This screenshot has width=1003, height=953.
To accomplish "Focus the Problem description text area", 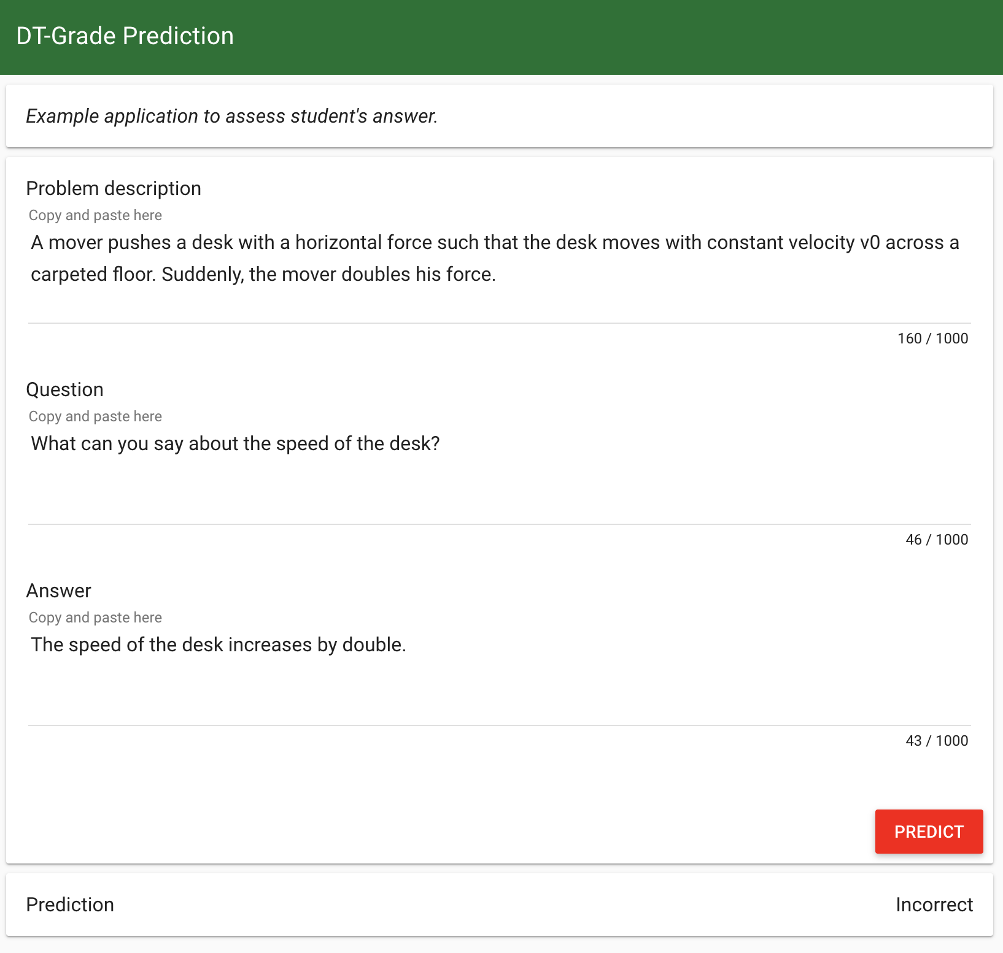I will (500, 275).
